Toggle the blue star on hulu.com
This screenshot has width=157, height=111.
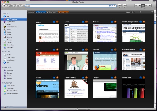tap(83, 50)
